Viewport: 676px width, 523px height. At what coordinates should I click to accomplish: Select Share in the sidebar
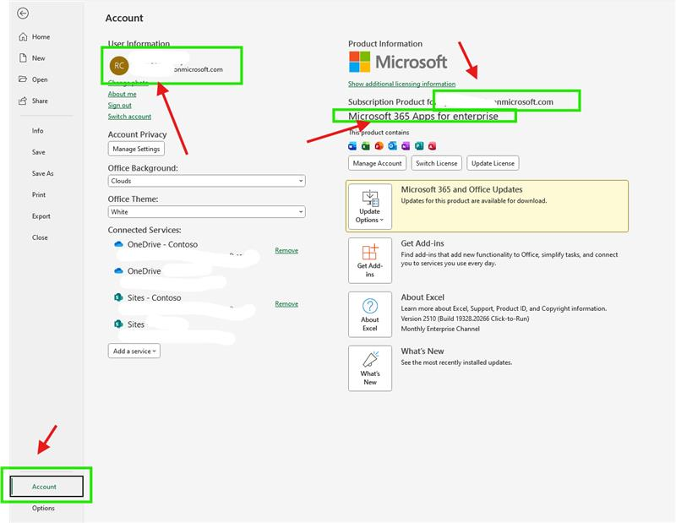click(x=34, y=101)
